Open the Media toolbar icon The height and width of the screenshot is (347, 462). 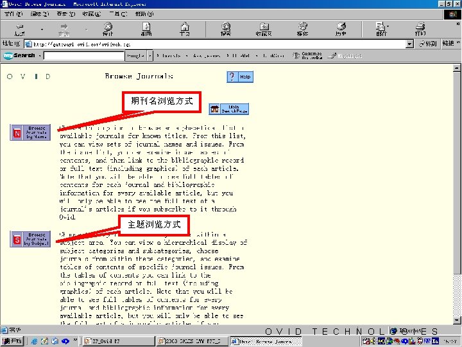click(303, 26)
